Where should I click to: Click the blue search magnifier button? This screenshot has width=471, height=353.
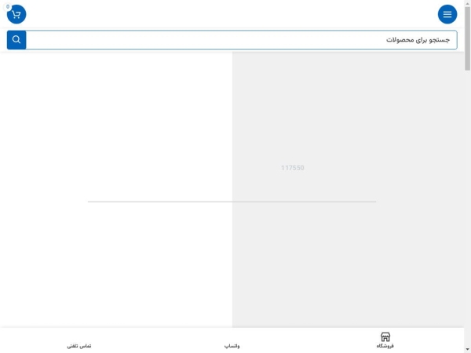[x=16, y=40]
